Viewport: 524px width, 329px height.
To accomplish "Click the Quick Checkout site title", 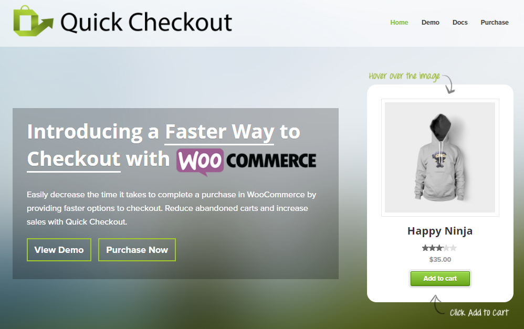I will (146, 23).
